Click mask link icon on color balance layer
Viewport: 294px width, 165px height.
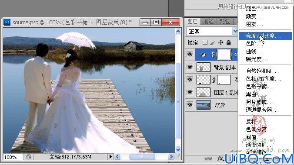213,55
